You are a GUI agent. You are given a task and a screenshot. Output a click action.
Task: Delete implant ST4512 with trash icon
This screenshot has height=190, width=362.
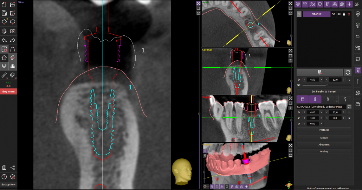point(349,14)
